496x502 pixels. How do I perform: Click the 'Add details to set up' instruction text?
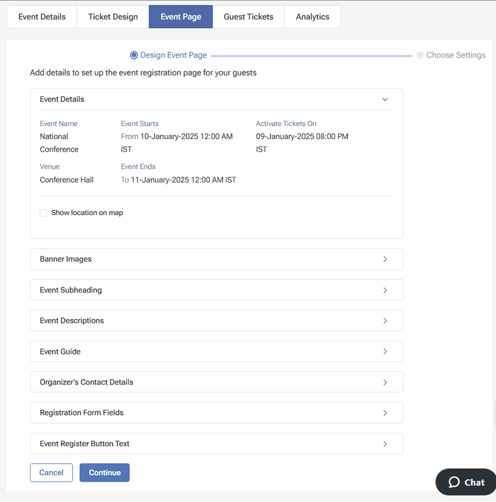tap(143, 73)
